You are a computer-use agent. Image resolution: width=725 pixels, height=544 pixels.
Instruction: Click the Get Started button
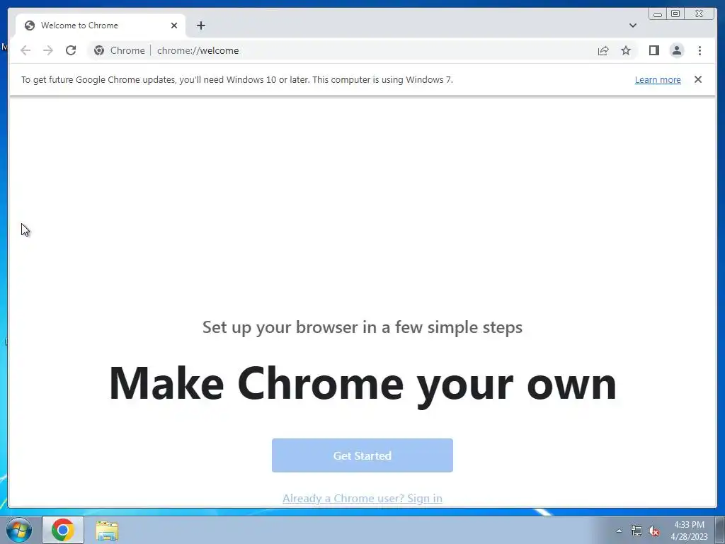[362, 455]
